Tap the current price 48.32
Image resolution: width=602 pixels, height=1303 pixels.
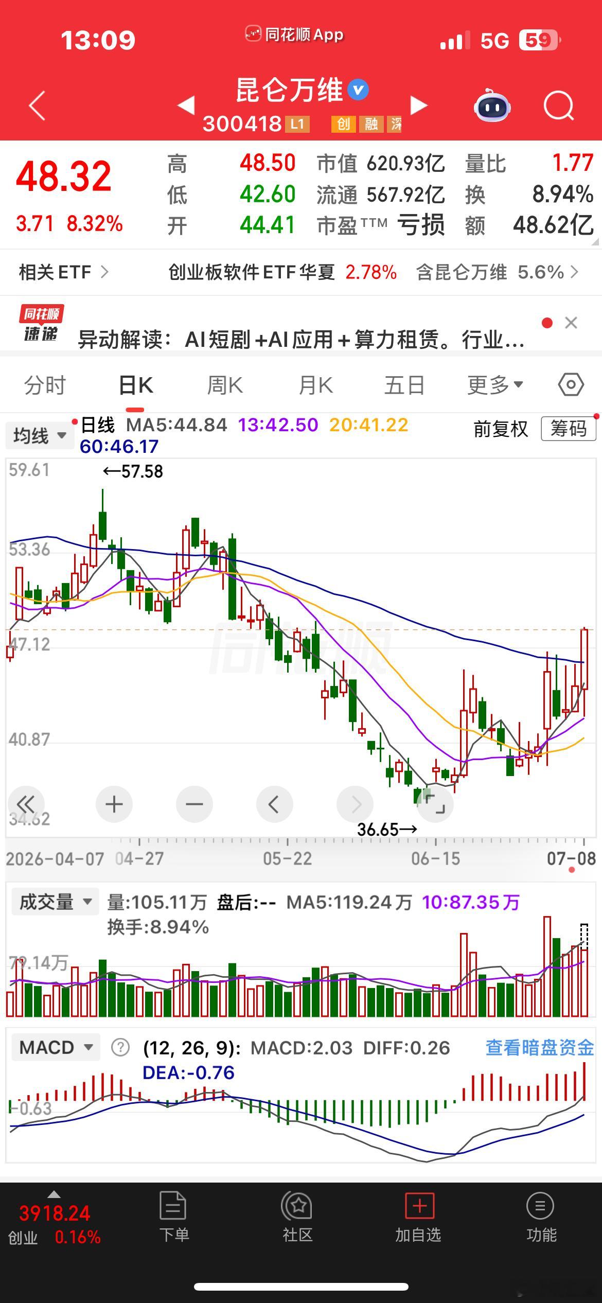tap(64, 176)
